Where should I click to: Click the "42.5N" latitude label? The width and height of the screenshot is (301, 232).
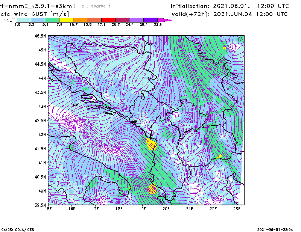point(40,121)
